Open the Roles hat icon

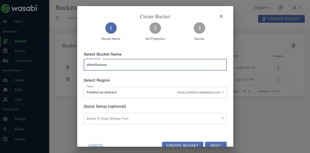[x=5, y=90]
